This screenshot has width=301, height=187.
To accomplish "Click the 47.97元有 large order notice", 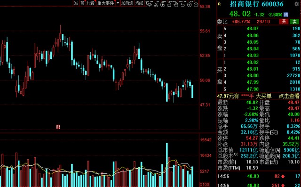I will (x=228, y=96).
